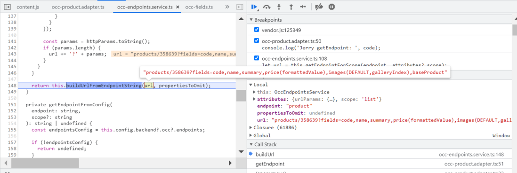Step into next function call
517x173 pixels.
pyautogui.click(x=279, y=7)
